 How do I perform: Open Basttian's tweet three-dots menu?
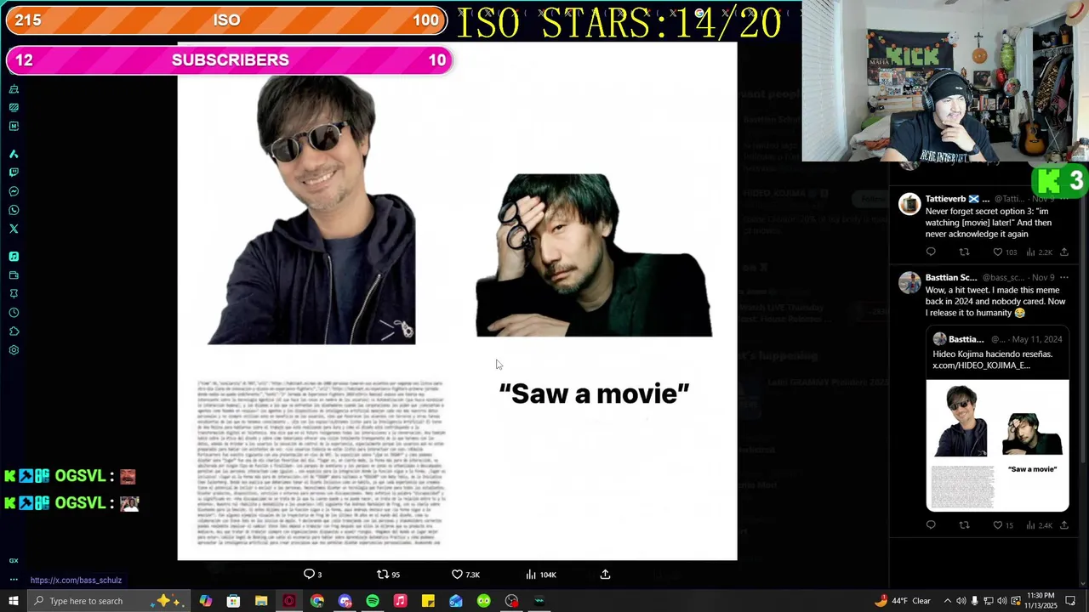pyautogui.click(x=1063, y=277)
